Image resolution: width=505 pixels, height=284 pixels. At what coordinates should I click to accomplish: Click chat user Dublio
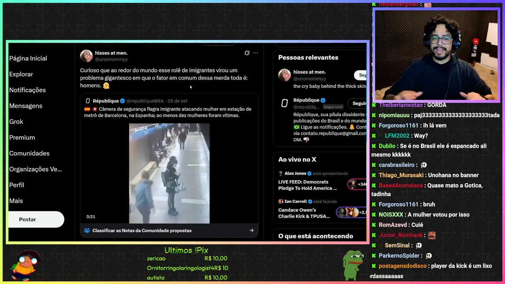[x=387, y=146]
